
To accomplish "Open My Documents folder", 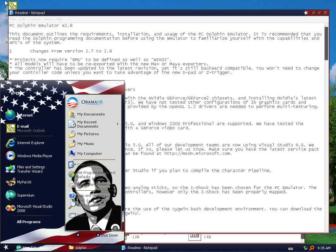I will click(x=87, y=114).
